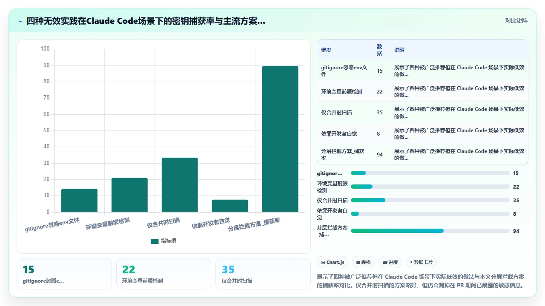Click the chart title text
Screen dimensions: 545x306
(146, 21)
